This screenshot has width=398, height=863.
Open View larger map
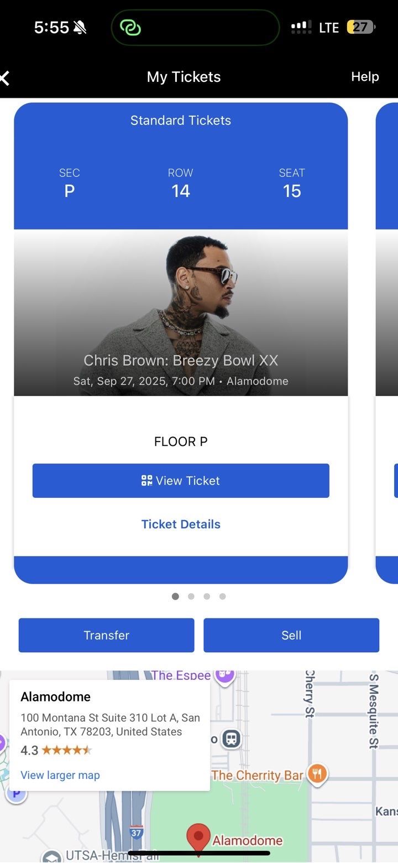60,775
